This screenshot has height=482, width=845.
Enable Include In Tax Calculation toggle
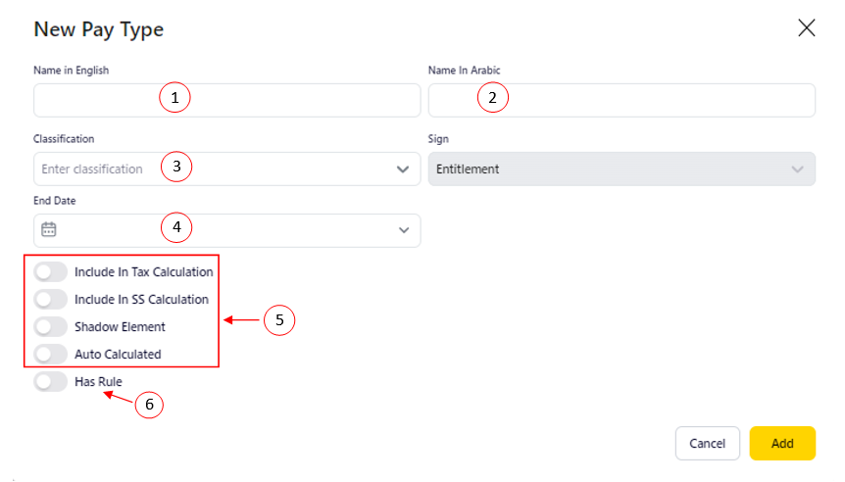(x=50, y=271)
